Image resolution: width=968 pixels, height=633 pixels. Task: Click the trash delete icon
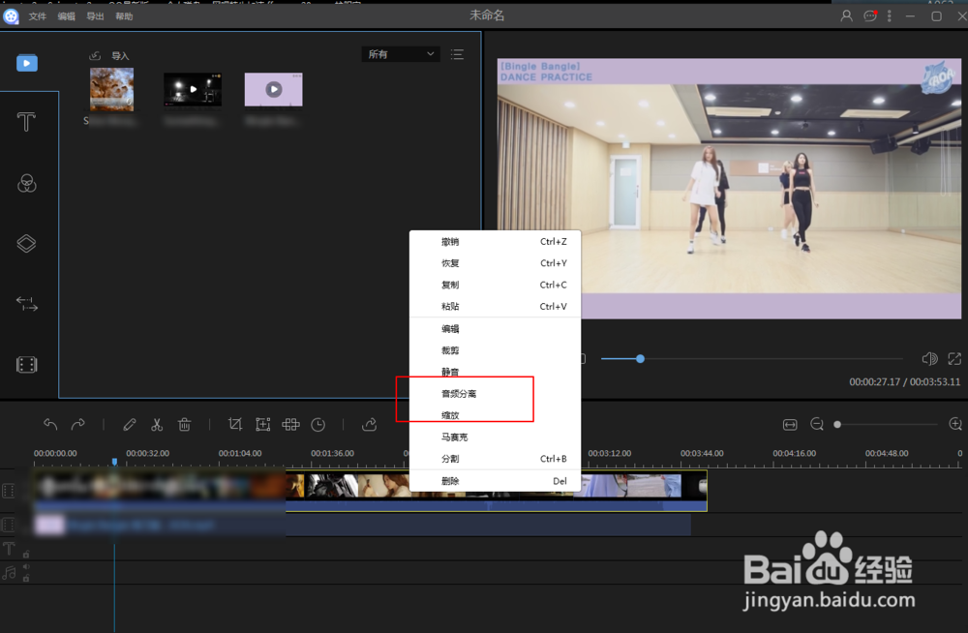coord(184,424)
